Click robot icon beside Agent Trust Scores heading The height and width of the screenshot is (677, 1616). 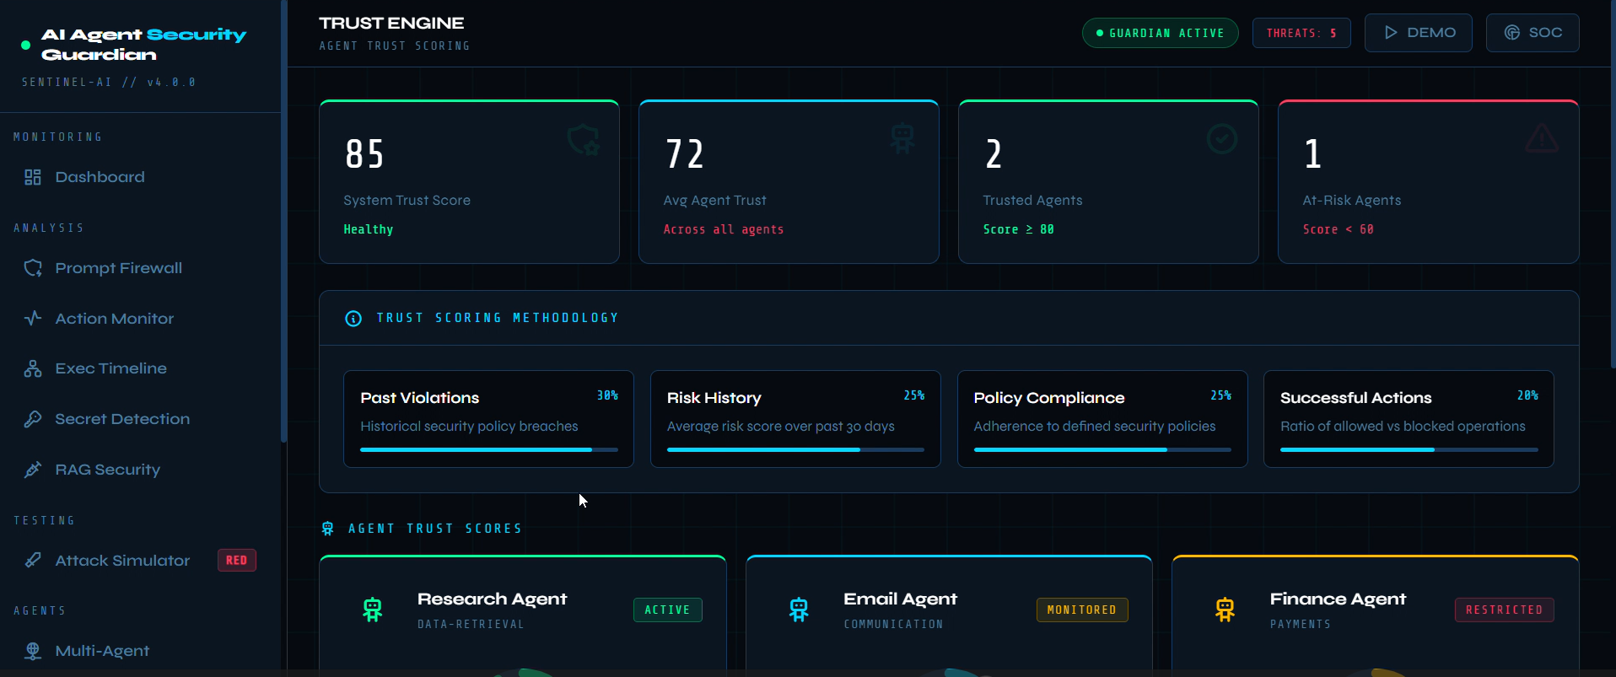(328, 529)
